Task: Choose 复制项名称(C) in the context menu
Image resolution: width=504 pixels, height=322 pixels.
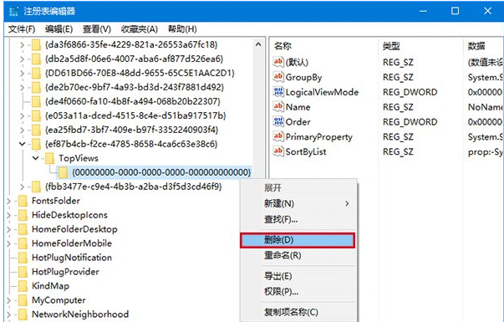Action: [x=298, y=312]
